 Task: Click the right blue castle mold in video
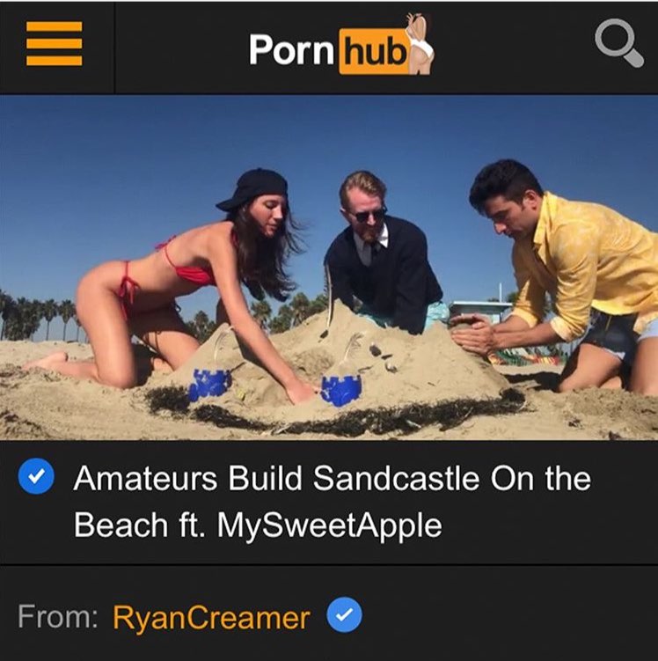coord(341,390)
